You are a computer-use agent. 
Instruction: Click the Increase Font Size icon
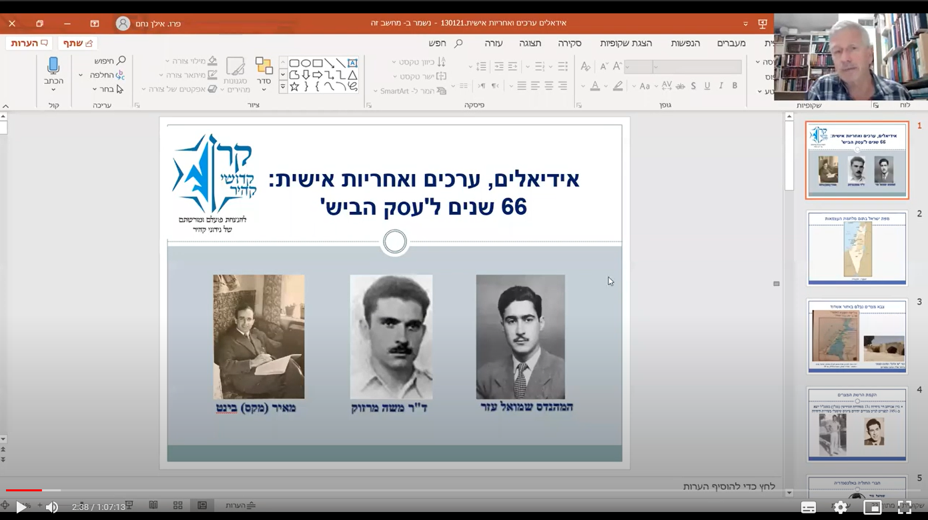click(x=618, y=67)
